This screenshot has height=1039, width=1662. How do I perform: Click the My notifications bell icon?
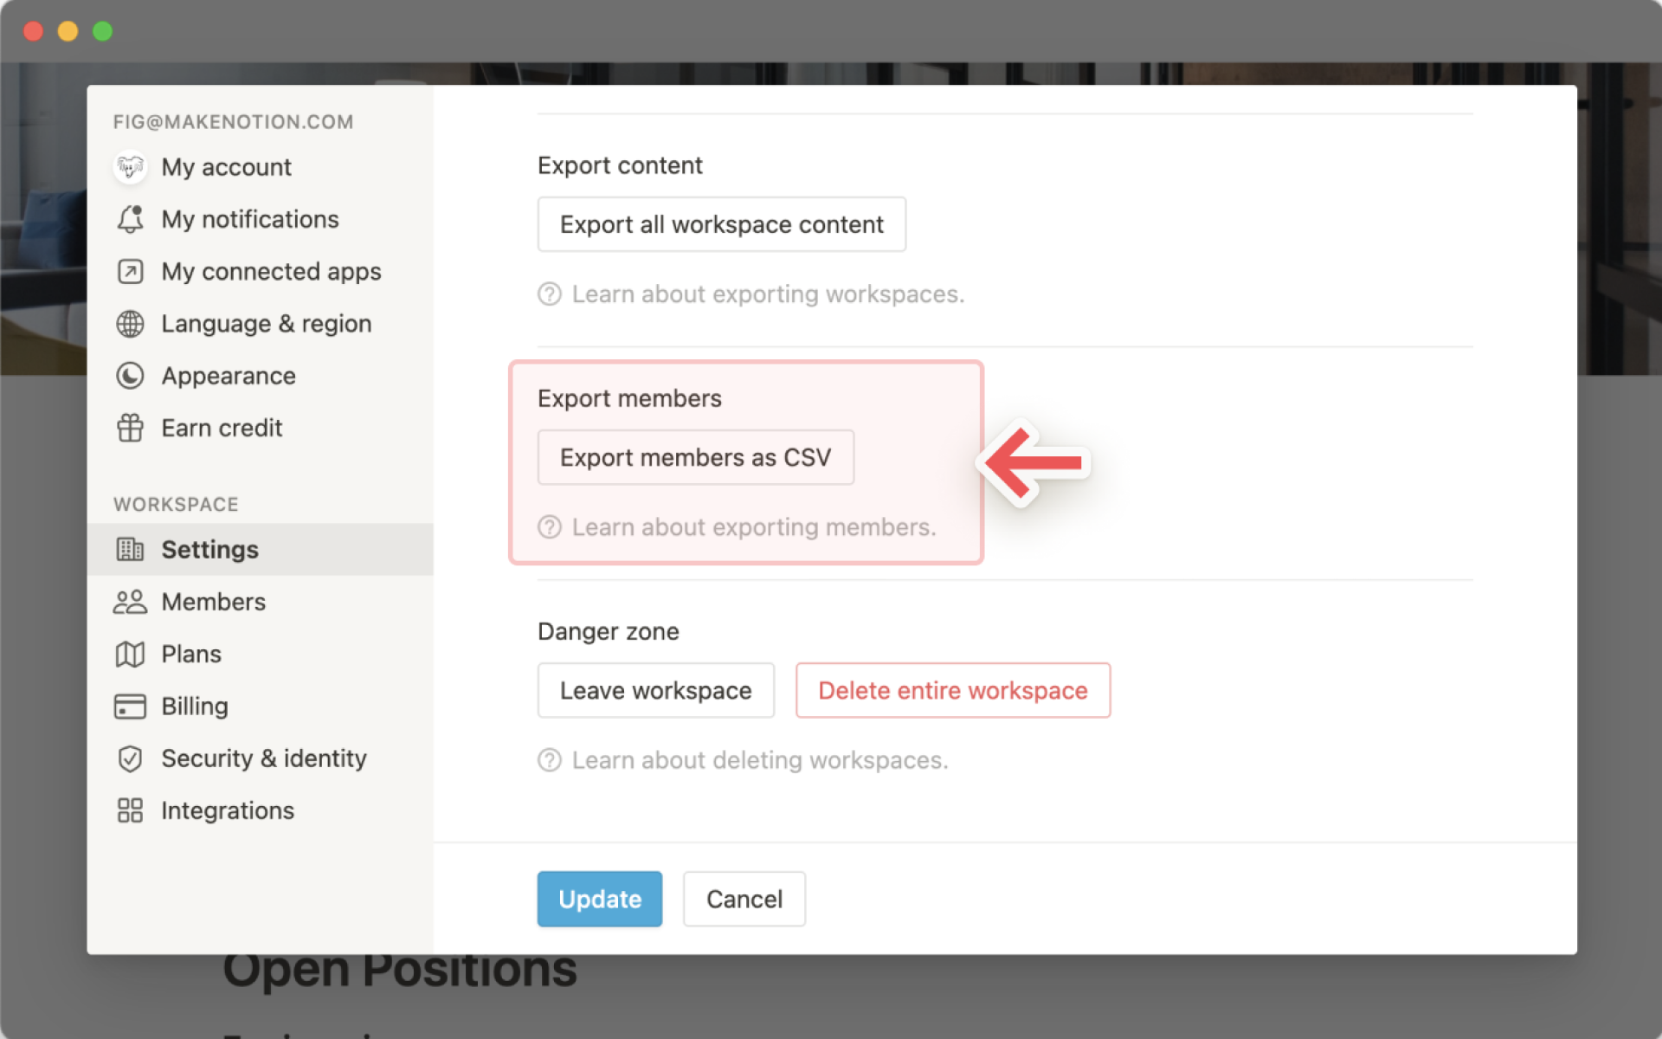pos(129,219)
